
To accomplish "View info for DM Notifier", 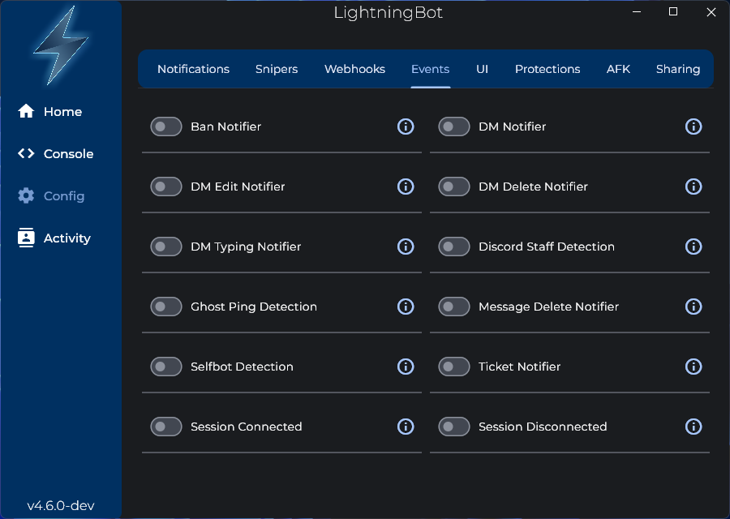I will [x=693, y=127].
